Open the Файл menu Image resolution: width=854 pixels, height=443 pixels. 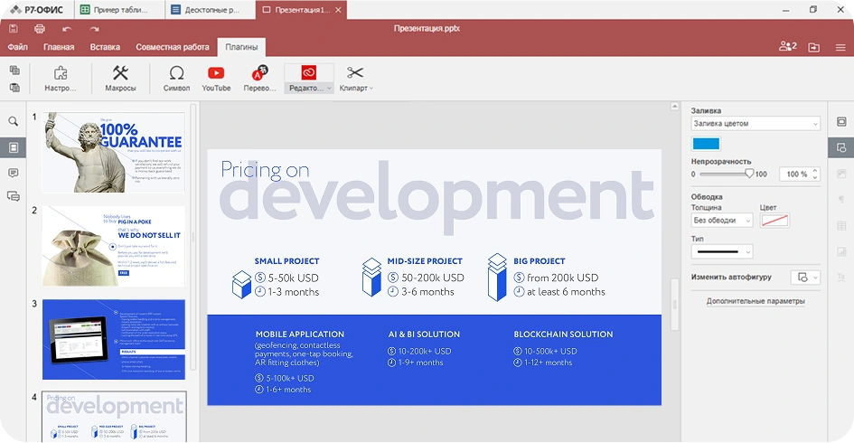[x=18, y=47]
